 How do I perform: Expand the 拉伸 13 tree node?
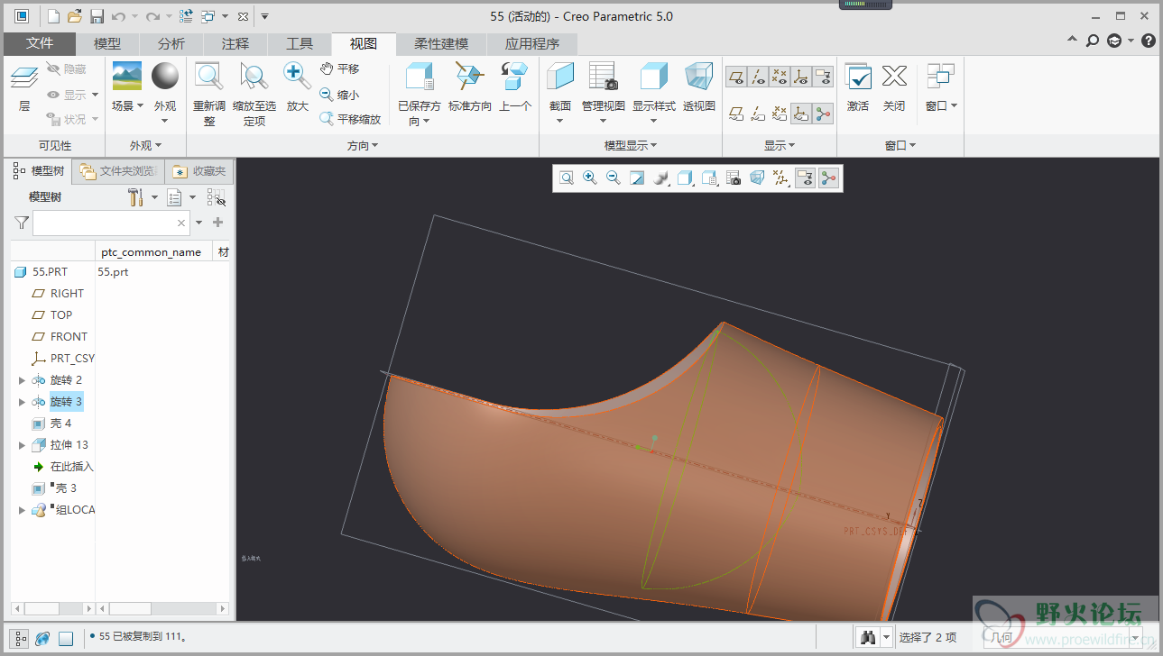pyautogui.click(x=23, y=445)
